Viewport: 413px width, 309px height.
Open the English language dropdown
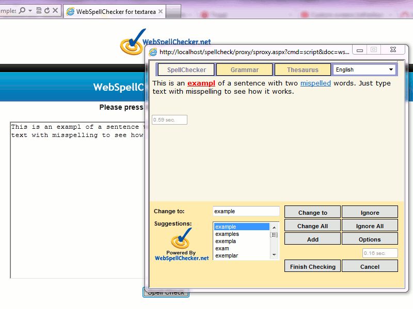pos(364,70)
